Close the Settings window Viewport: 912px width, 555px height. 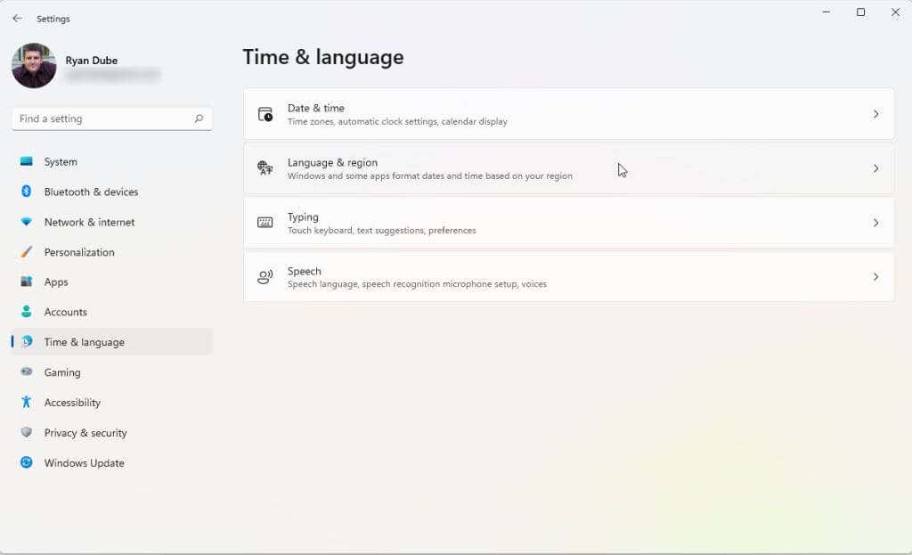pos(895,12)
